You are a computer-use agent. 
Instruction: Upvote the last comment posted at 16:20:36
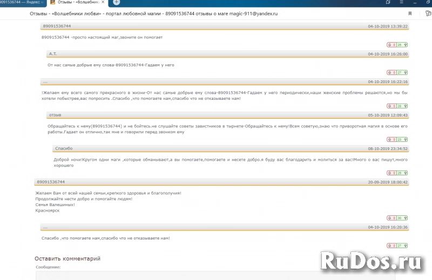[x=406, y=245]
